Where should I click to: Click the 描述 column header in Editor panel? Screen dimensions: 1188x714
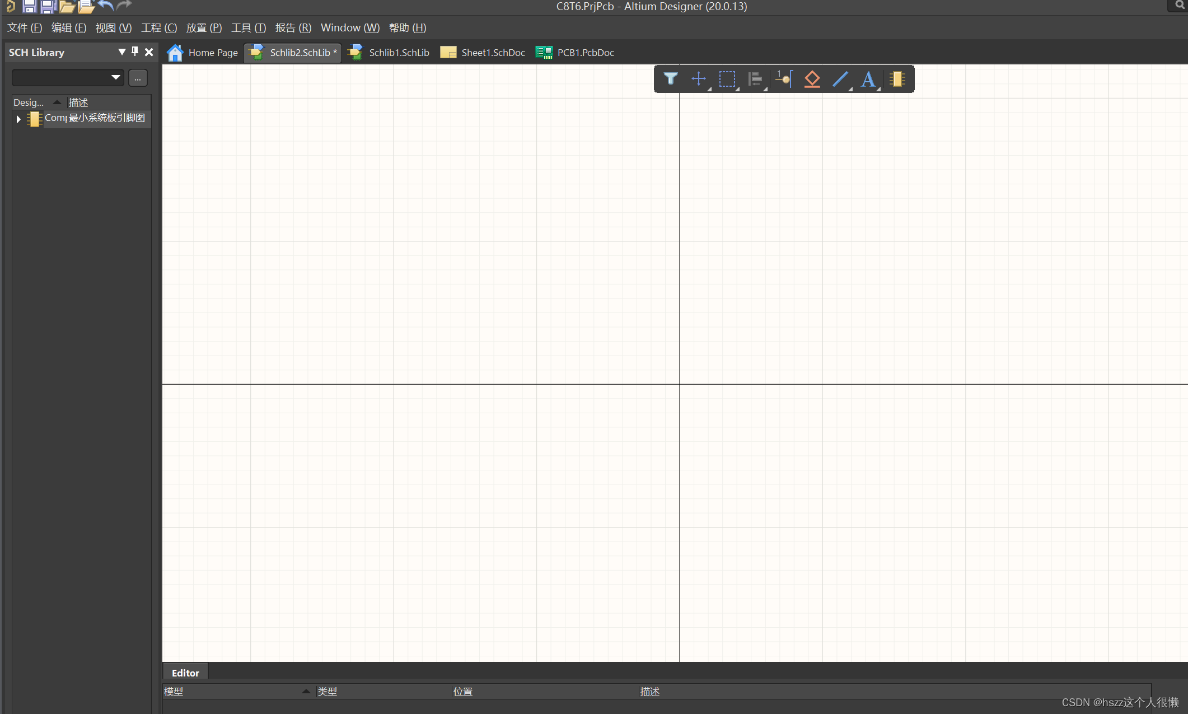(895, 692)
